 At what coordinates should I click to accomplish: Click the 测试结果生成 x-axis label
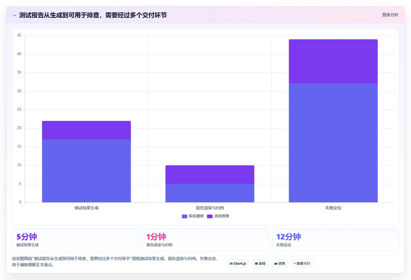tap(86, 208)
